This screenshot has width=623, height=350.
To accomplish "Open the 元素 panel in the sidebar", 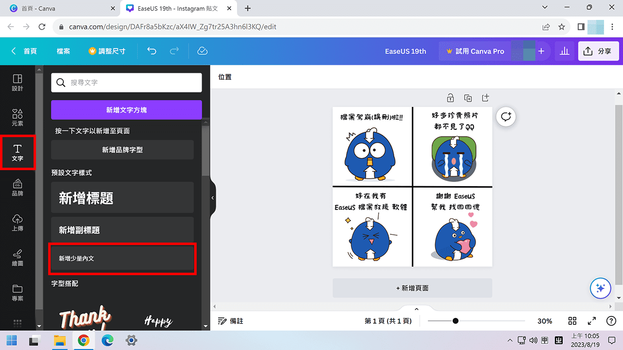I will (17, 118).
